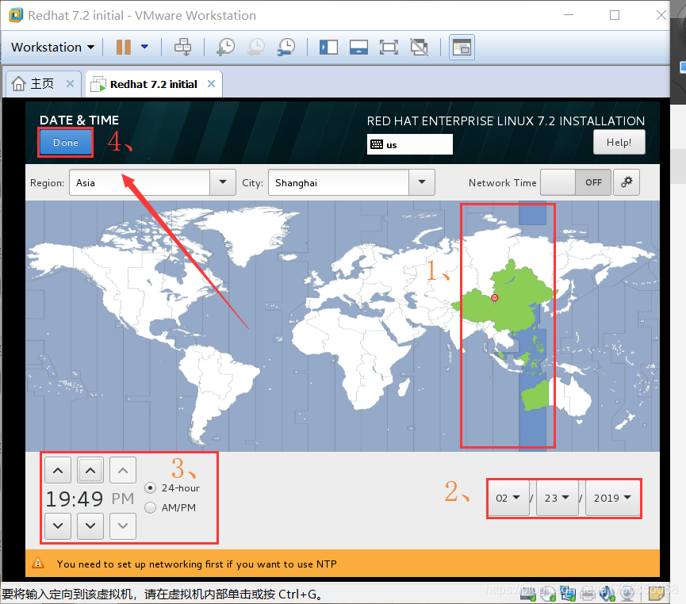The height and width of the screenshot is (604, 686).
Task: Click the Done button
Action: pos(66,142)
